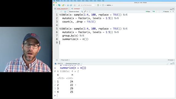Save current document from main toolbar
Screen dimensions: 176x99
tap(68, 5)
